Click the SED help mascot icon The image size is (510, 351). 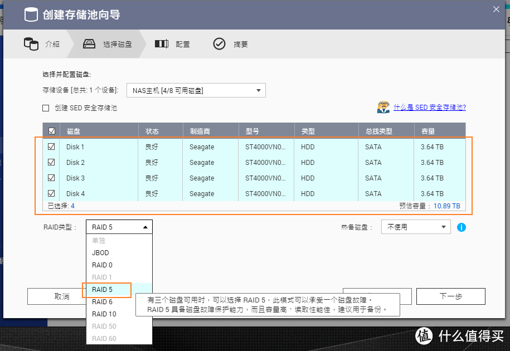tap(383, 107)
